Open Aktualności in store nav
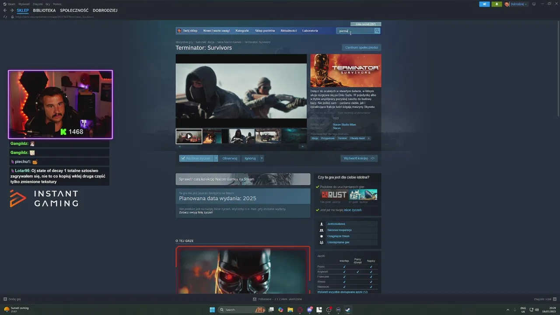This screenshot has width=560, height=315. coord(289,31)
